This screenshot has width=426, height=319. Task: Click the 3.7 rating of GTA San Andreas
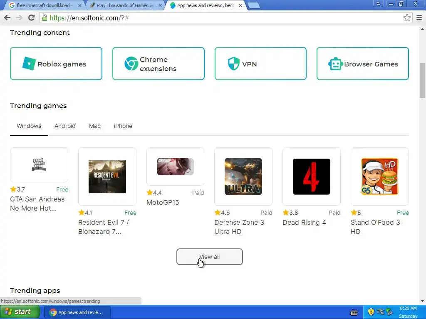coord(17,189)
